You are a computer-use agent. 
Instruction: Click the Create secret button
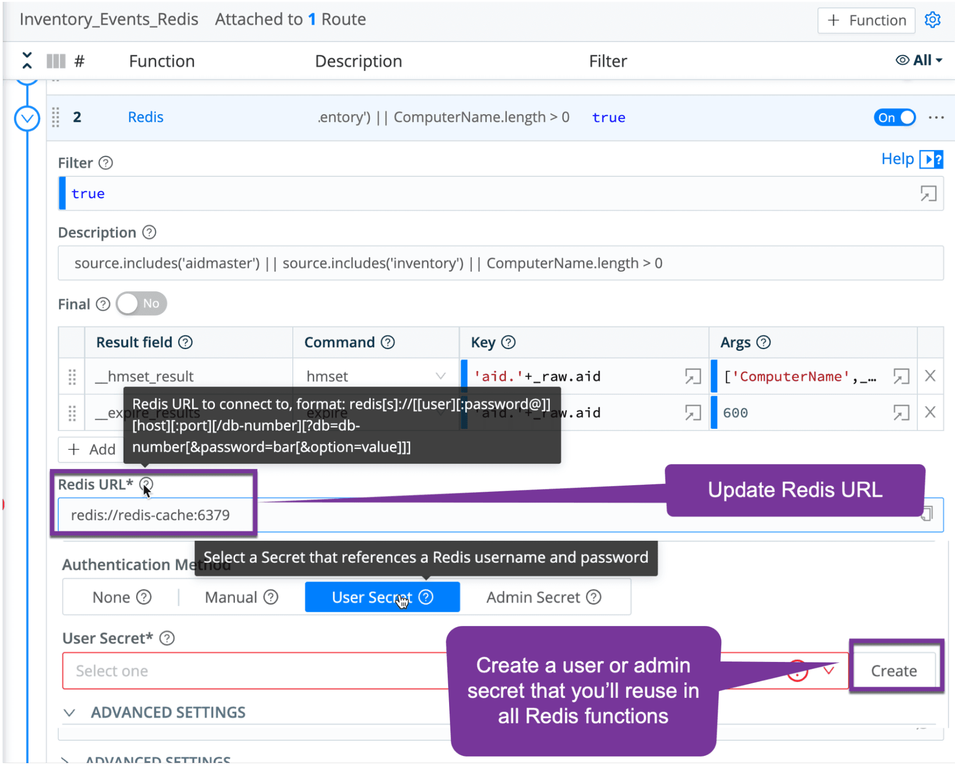[x=893, y=670]
